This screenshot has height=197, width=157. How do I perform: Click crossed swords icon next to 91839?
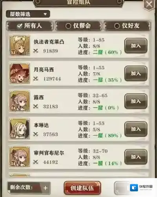pyautogui.click(x=36, y=51)
